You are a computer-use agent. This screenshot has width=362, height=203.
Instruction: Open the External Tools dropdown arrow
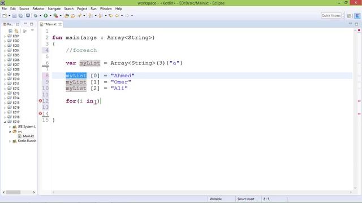tap(61, 16)
